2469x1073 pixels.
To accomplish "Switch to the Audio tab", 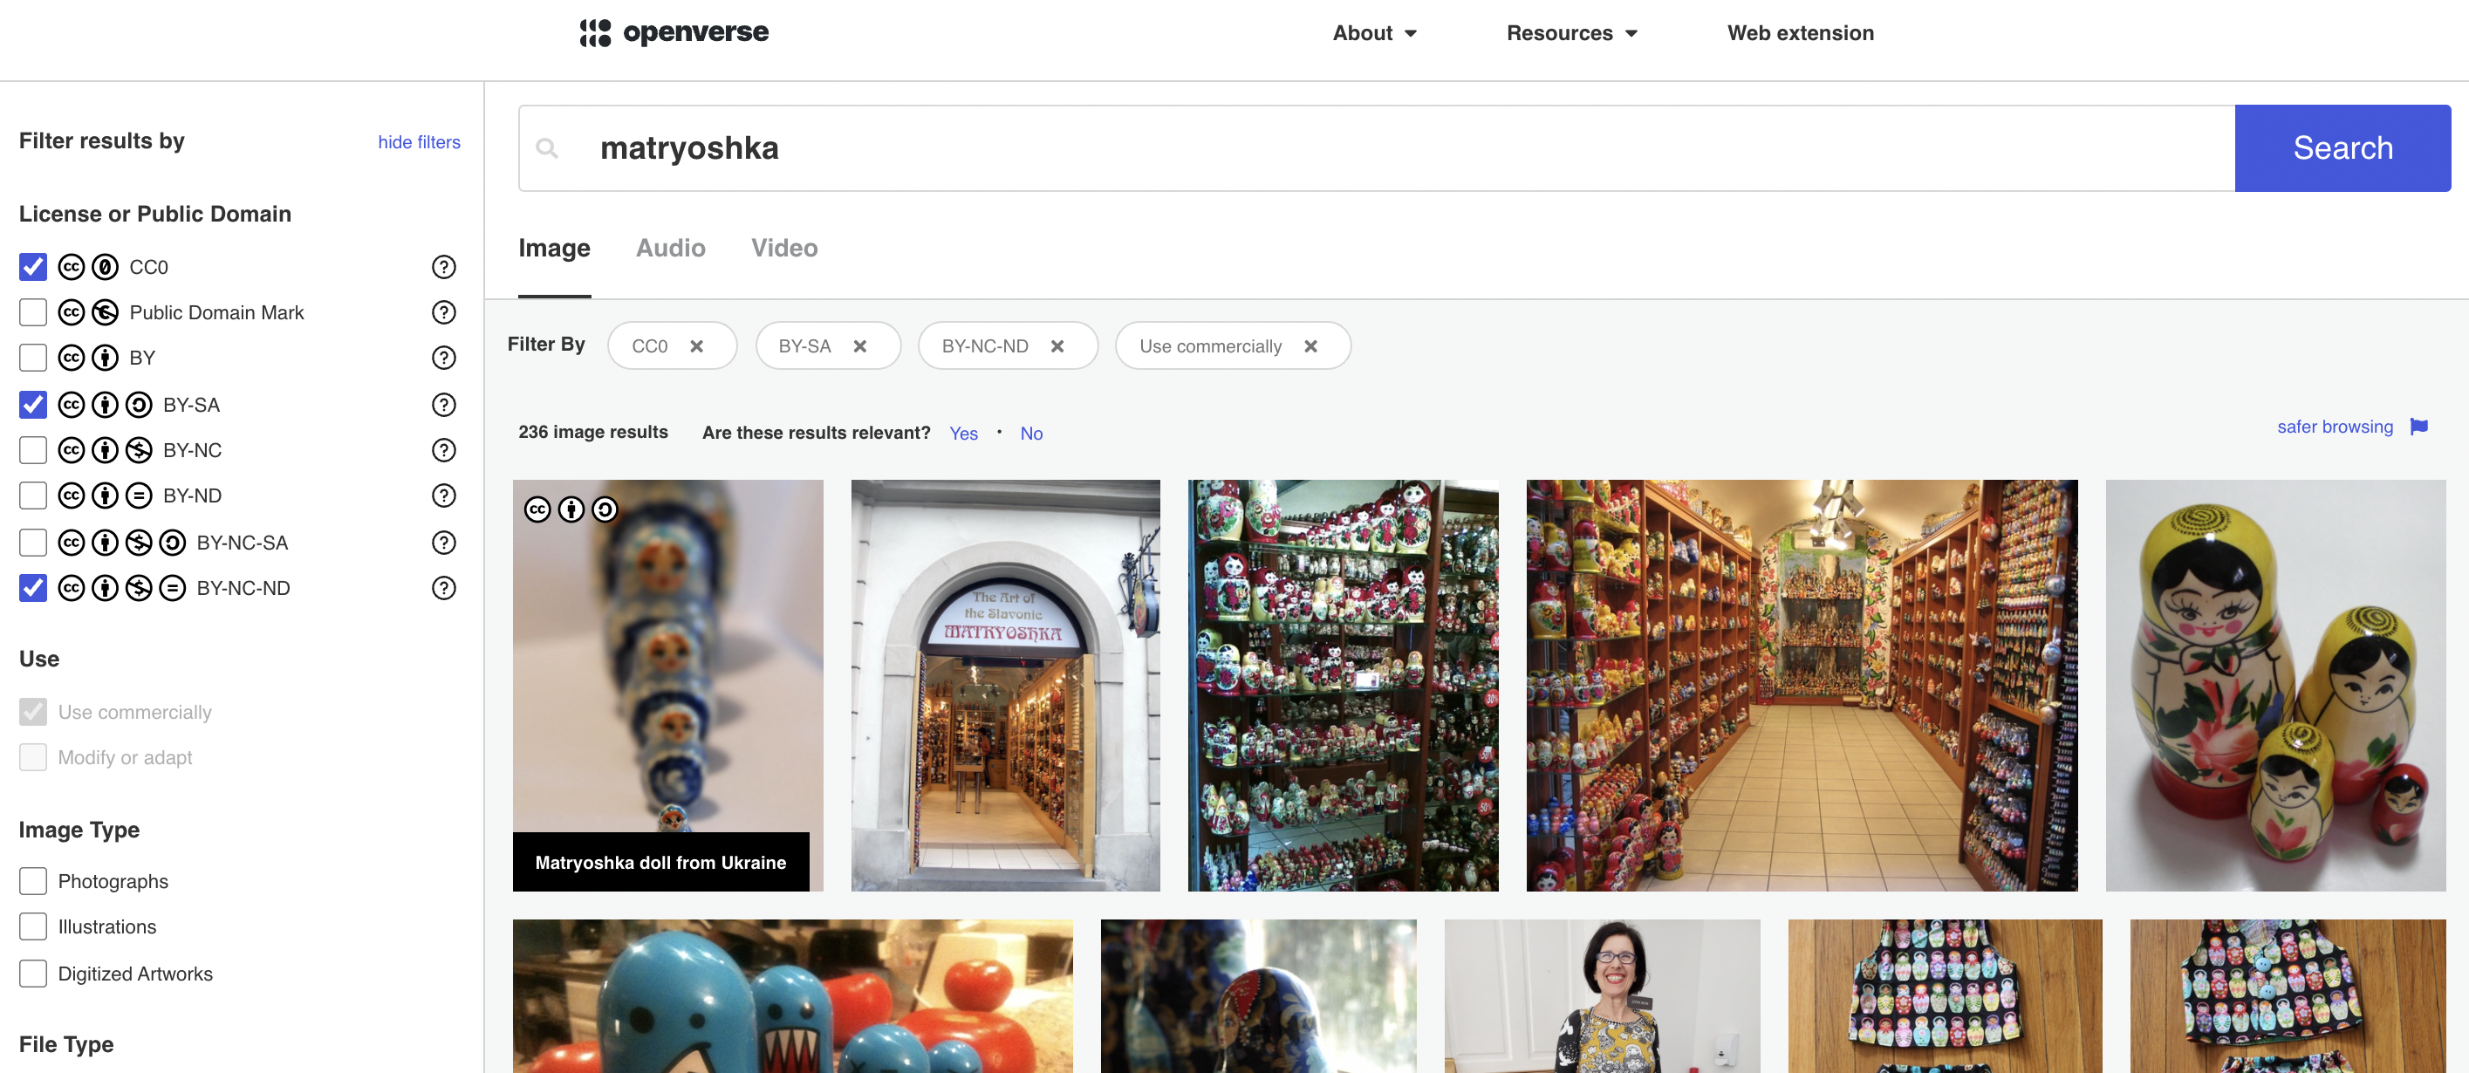I will (670, 248).
